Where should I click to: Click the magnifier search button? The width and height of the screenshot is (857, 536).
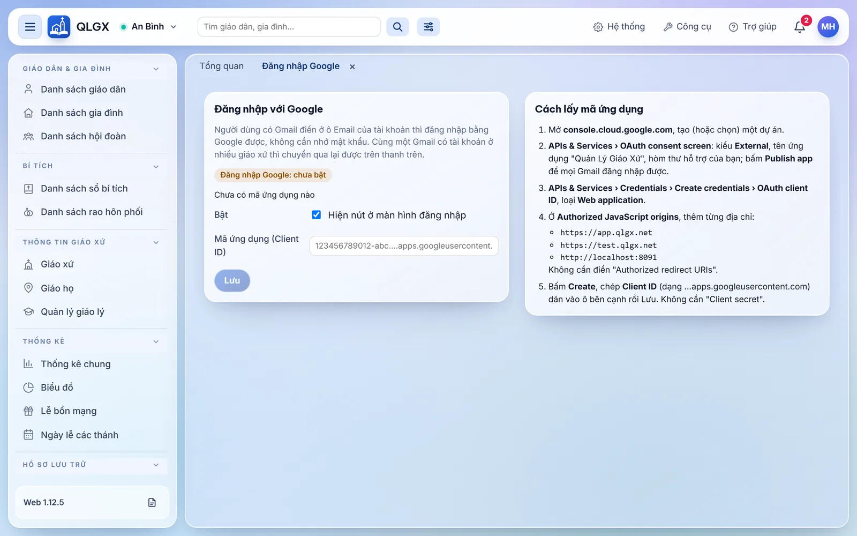coord(397,27)
